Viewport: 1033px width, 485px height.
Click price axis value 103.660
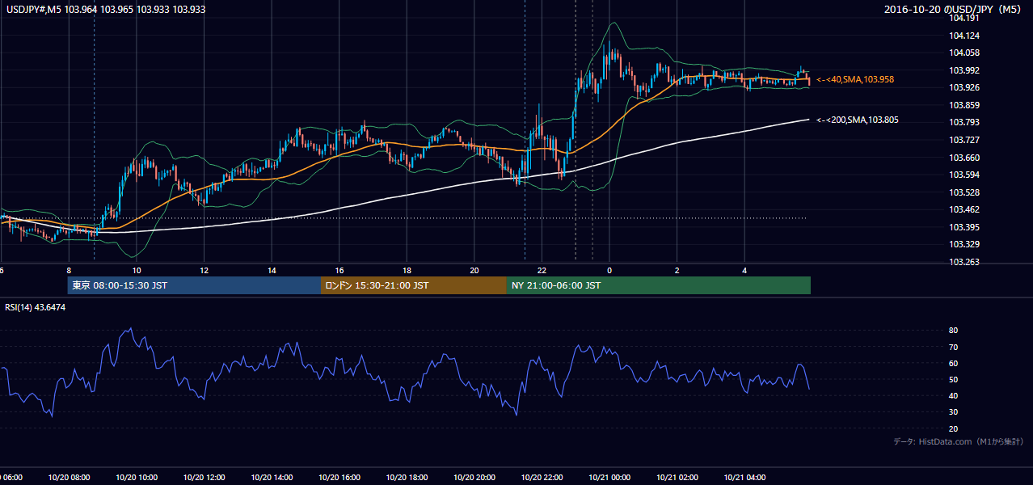click(x=965, y=158)
